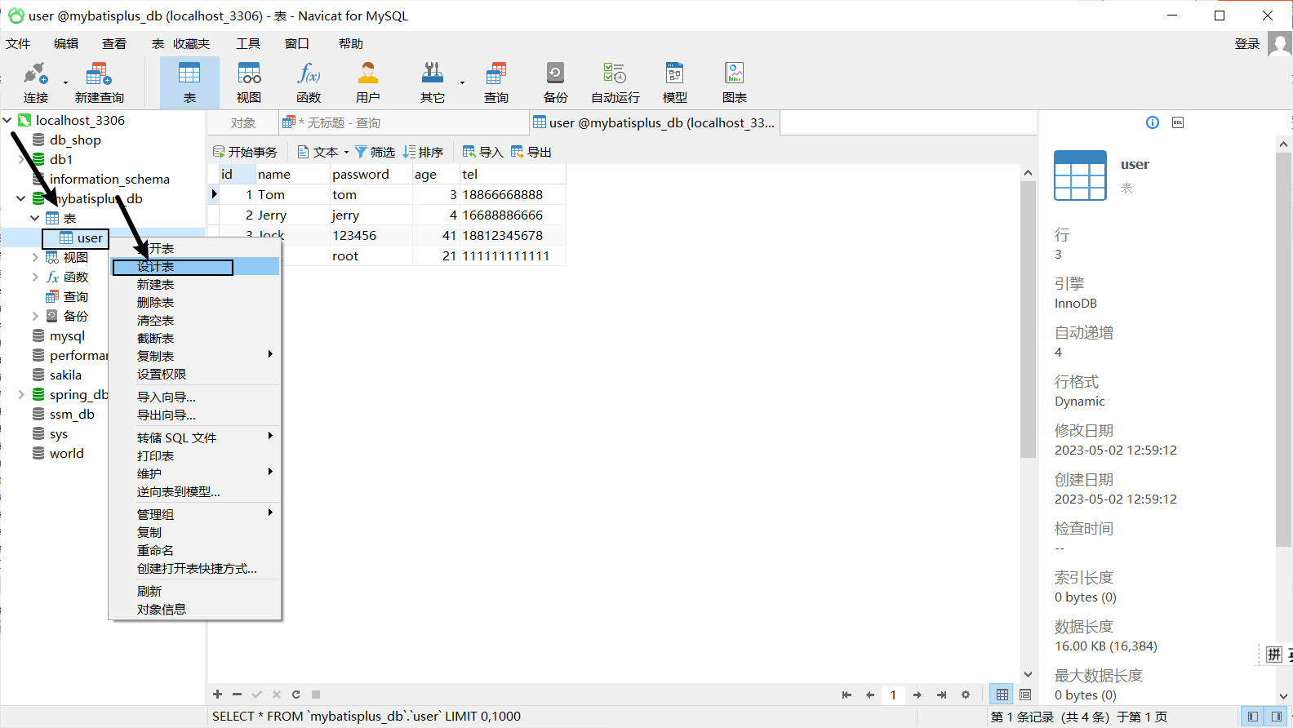Click the refresh icon in bottom bar
The image size is (1293, 728).
tap(296, 695)
